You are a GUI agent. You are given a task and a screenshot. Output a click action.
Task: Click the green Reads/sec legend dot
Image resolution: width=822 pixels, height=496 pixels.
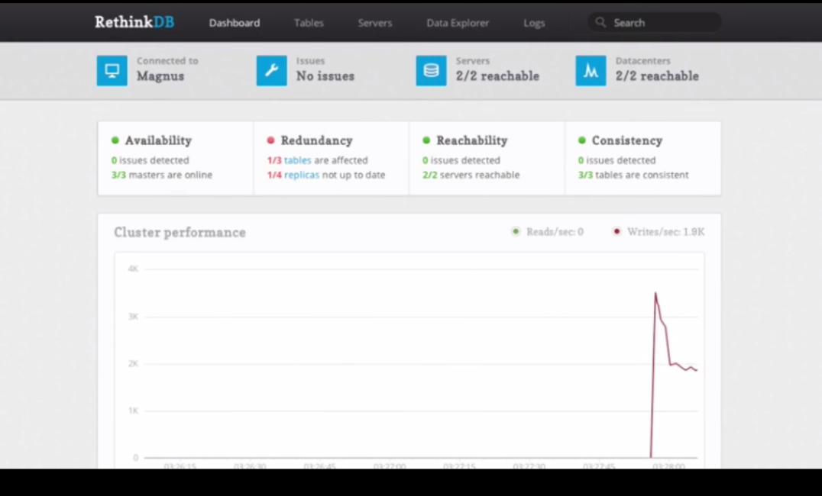coord(516,231)
